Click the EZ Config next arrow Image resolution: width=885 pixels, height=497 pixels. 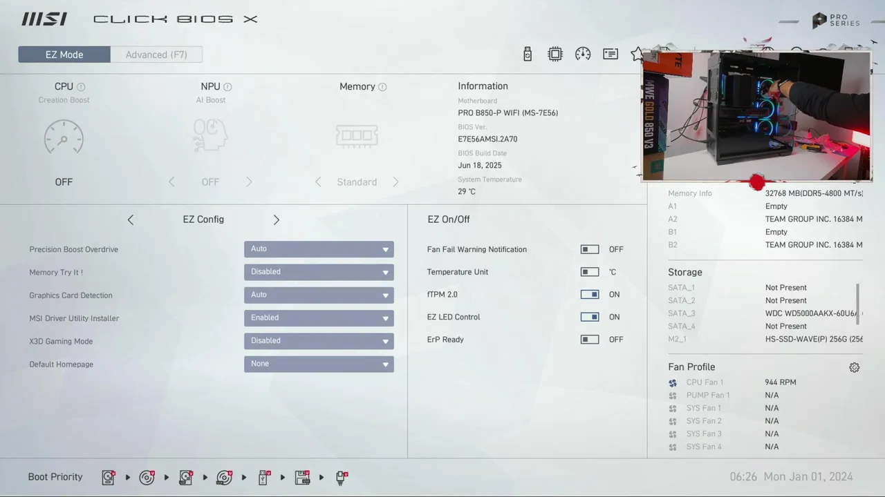pos(277,220)
